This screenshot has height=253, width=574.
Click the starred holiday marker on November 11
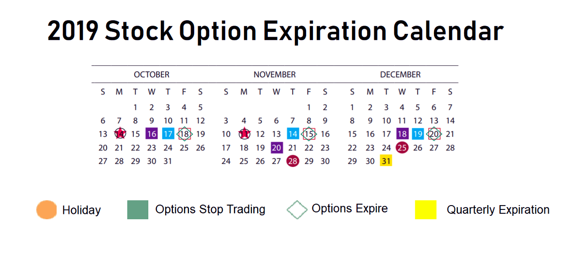click(x=245, y=134)
